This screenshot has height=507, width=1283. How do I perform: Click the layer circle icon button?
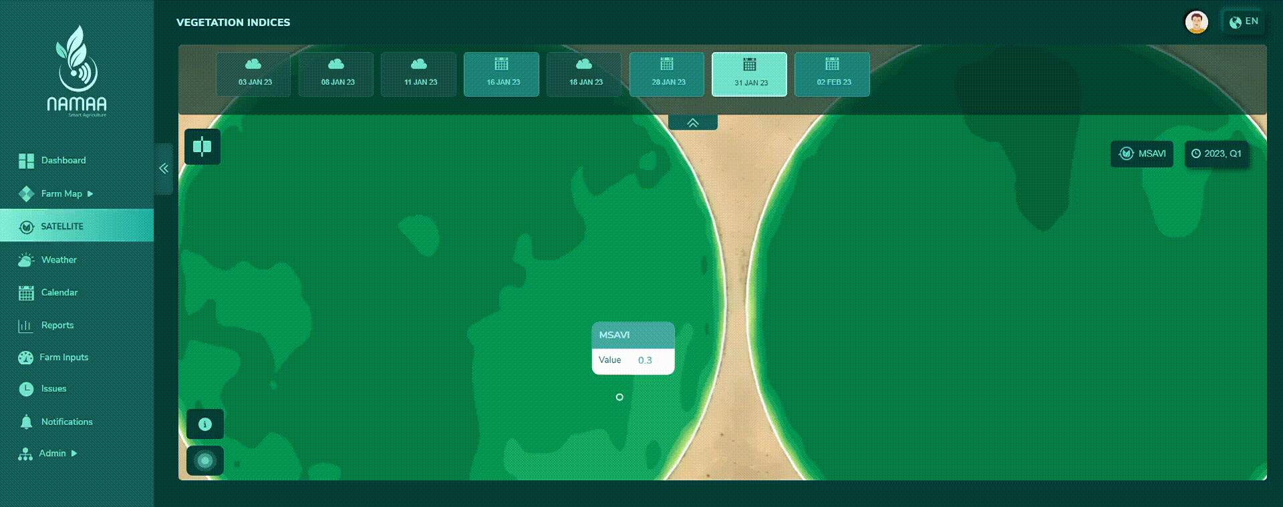205,460
